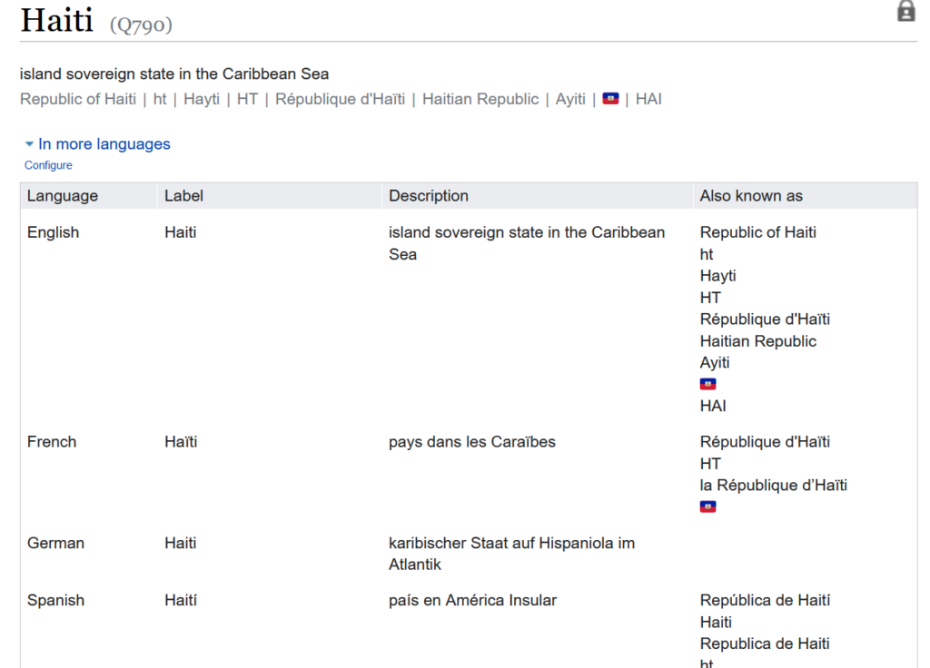This screenshot has height=668, width=930.
Task: Collapse the In more languages disclosure triangle
Action: (29, 143)
